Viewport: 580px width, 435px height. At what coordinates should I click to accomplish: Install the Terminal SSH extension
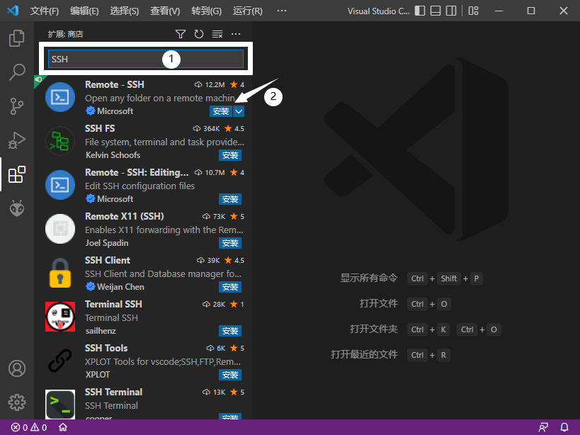coord(230,331)
